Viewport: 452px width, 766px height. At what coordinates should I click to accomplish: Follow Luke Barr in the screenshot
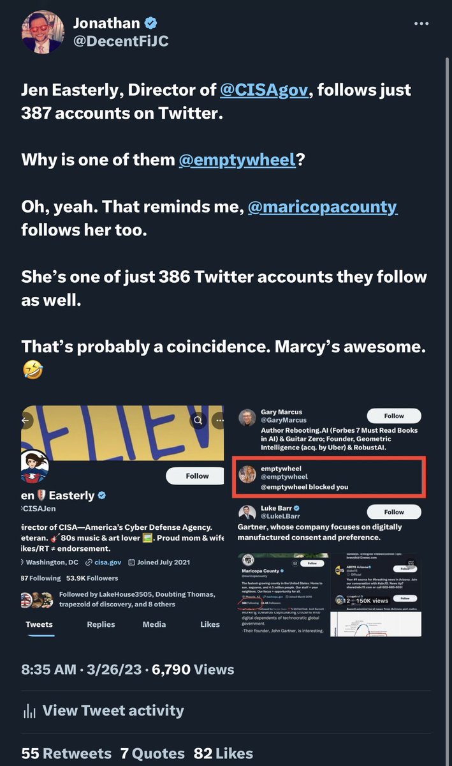[394, 511]
